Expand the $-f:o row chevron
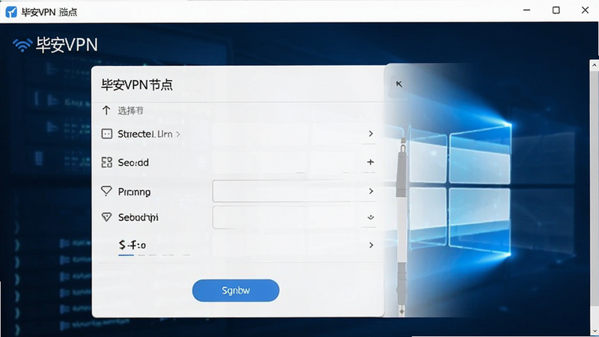 tap(371, 245)
